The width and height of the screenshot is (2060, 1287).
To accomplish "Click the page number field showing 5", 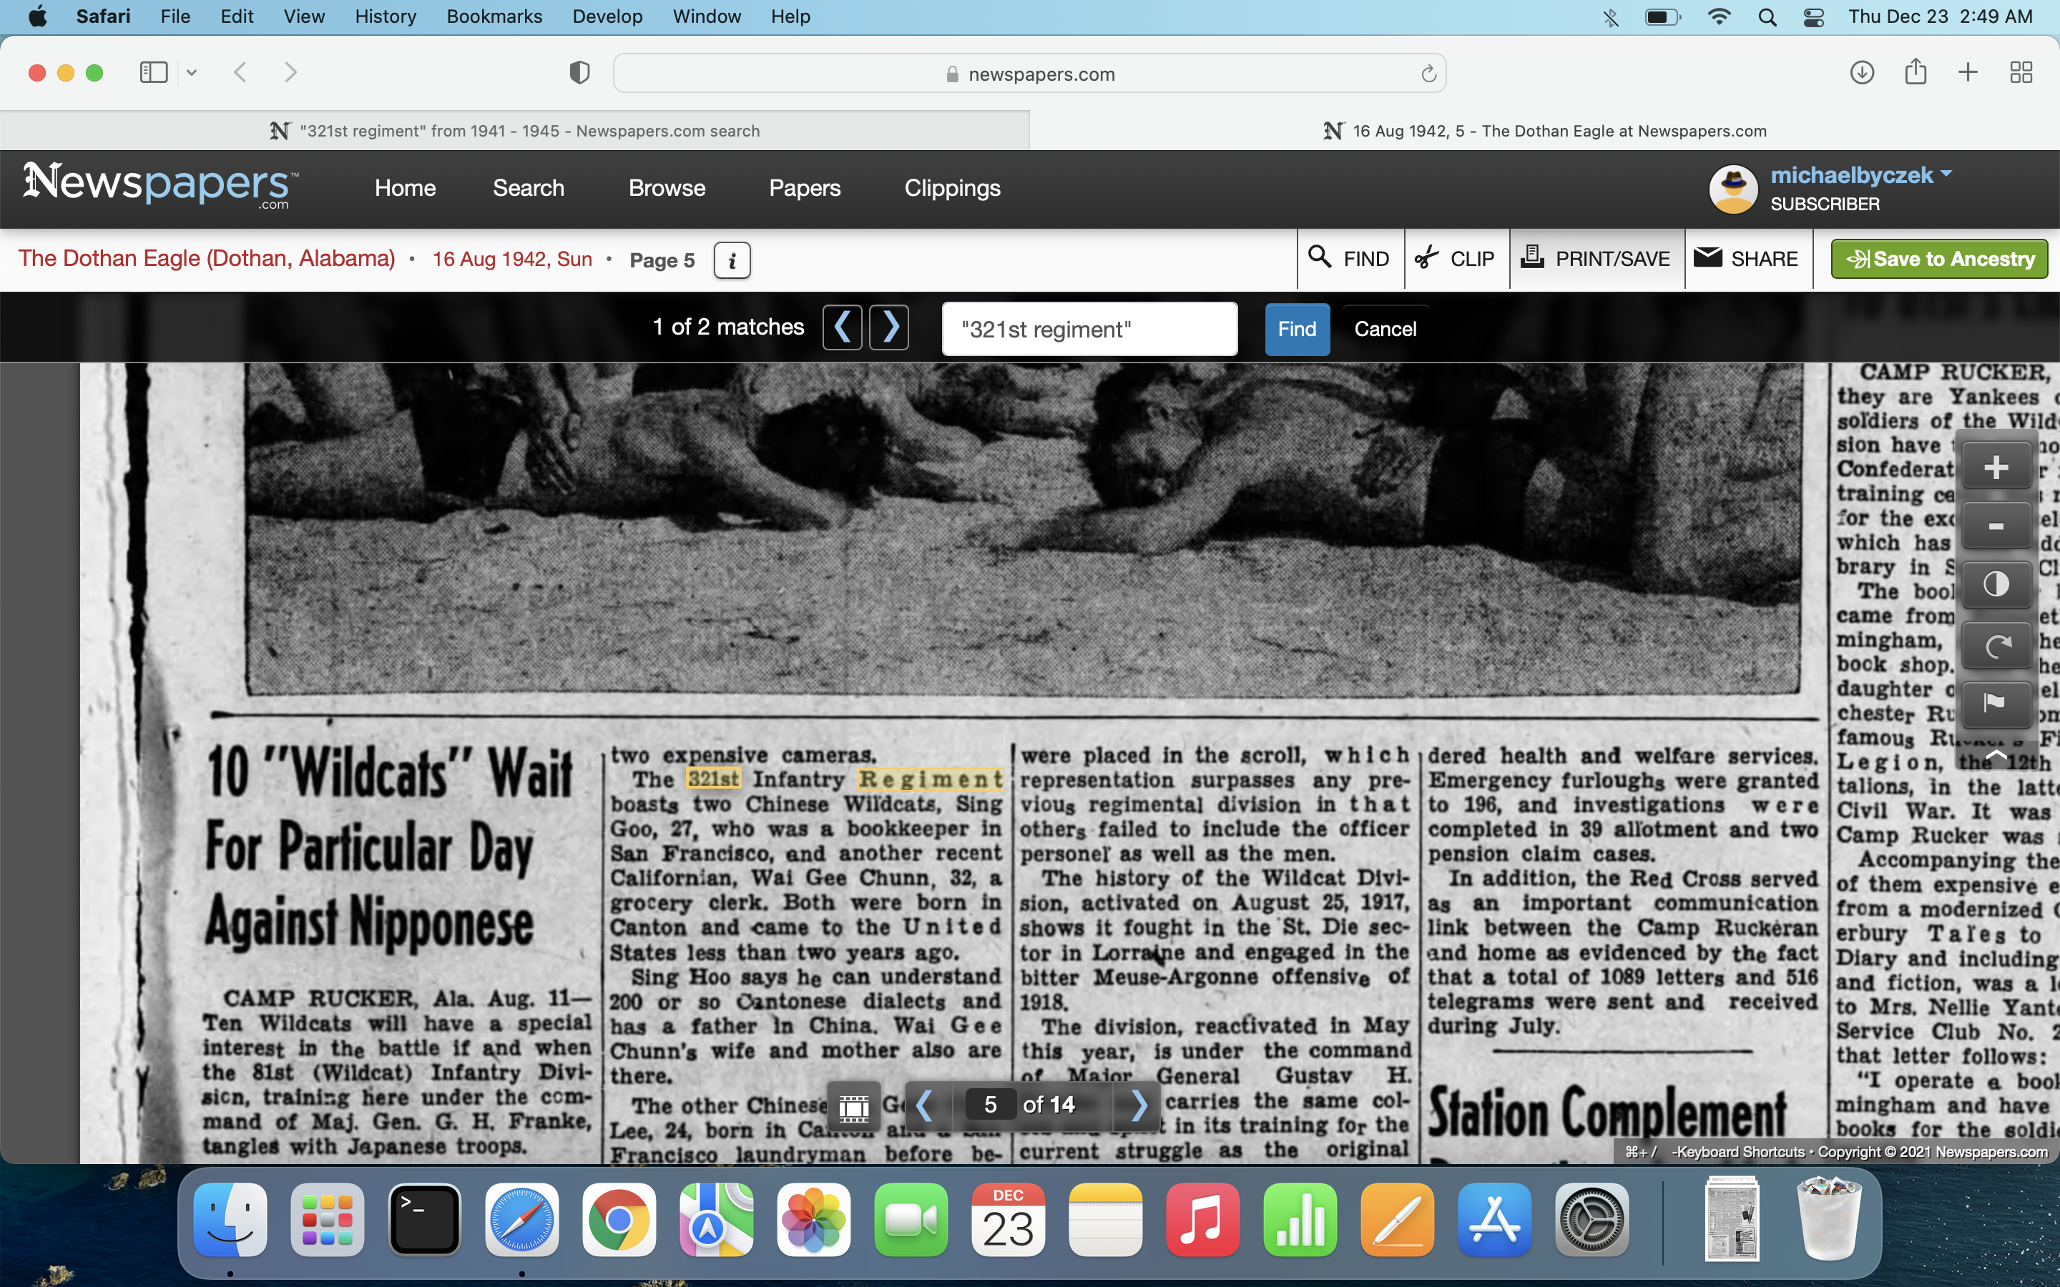I will (x=990, y=1105).
